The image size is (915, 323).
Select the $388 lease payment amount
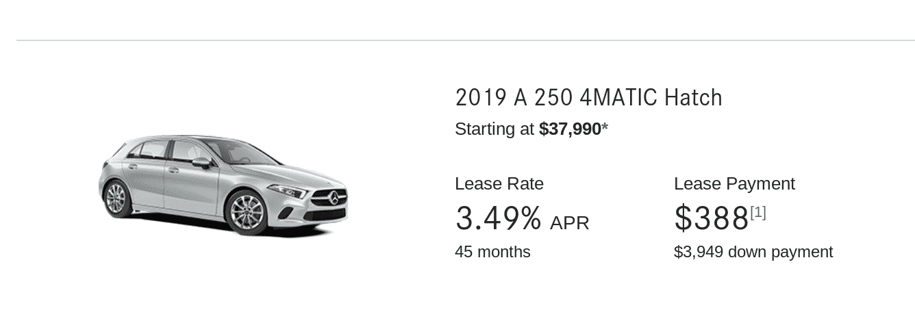712,218
